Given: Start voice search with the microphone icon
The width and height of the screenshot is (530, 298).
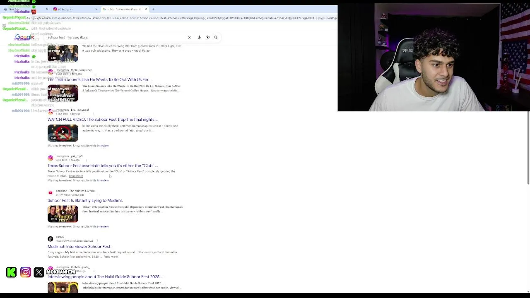Looking at the screenshot, I should click(199, 37).
